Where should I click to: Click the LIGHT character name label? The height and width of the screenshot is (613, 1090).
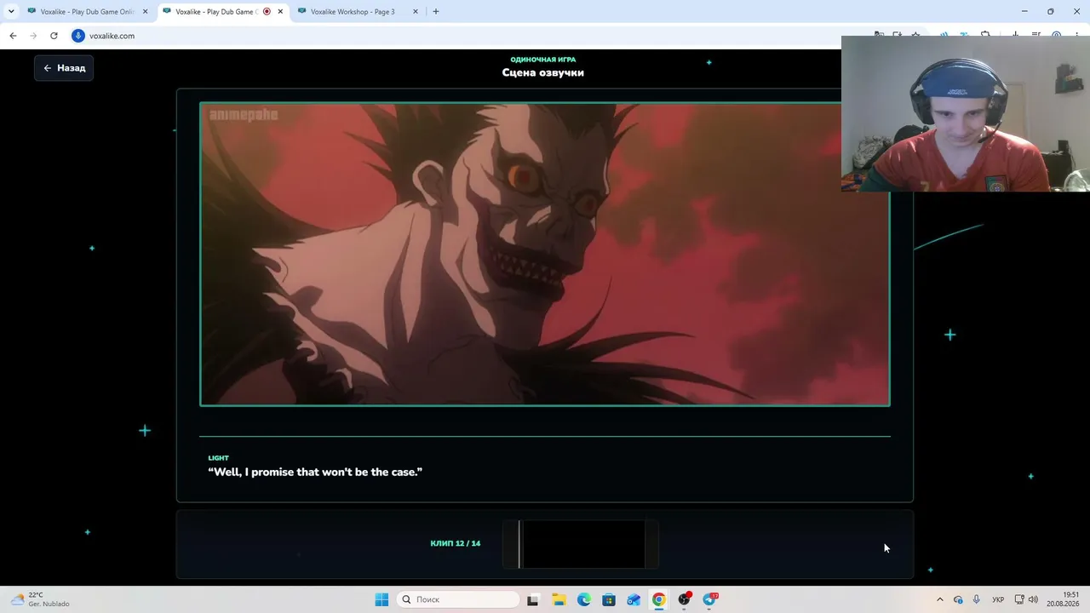coord(219,458)
